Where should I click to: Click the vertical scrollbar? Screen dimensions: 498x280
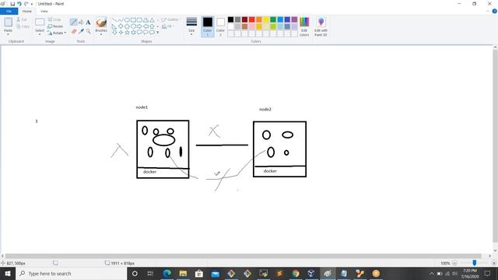pos(495,146)
